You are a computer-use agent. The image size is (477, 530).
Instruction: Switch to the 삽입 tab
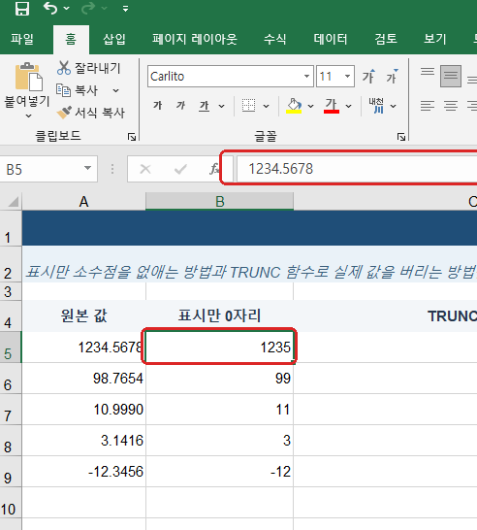point(114,39)
